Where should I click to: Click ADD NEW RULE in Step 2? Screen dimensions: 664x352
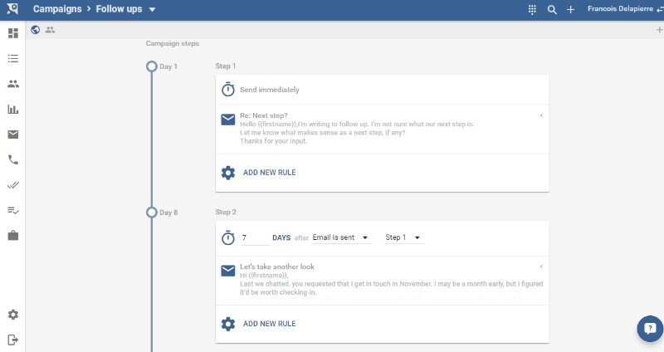(269, 324)
